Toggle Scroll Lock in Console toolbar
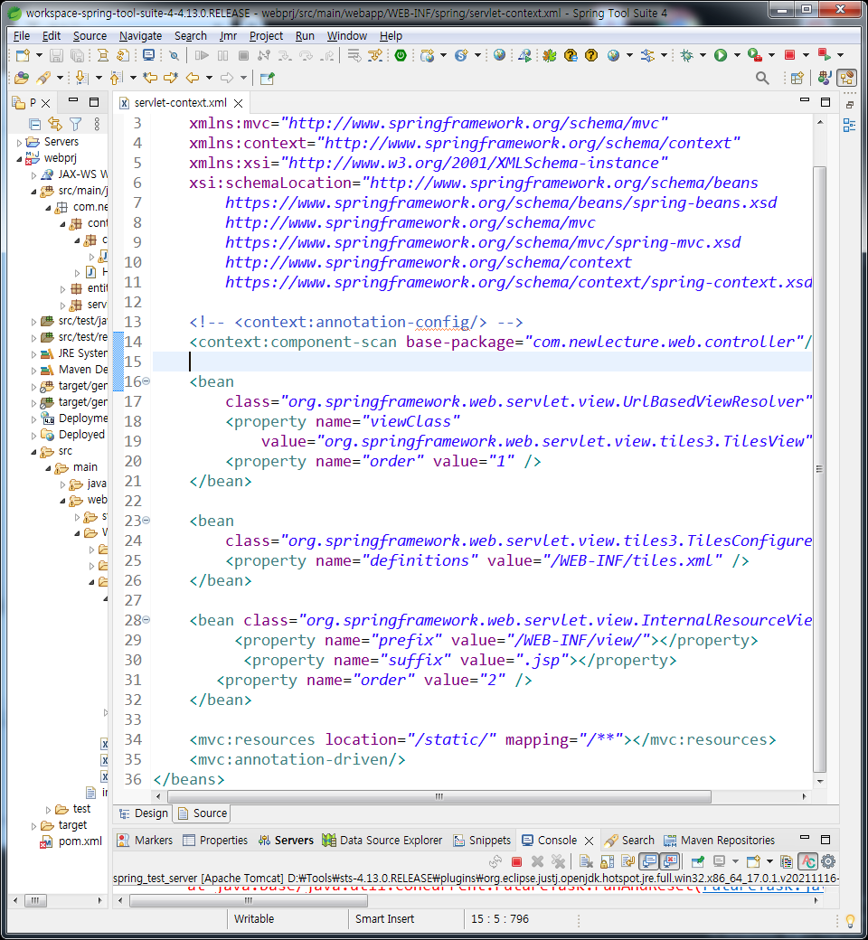This screenshot has width=868, height=940. [607, 861]
